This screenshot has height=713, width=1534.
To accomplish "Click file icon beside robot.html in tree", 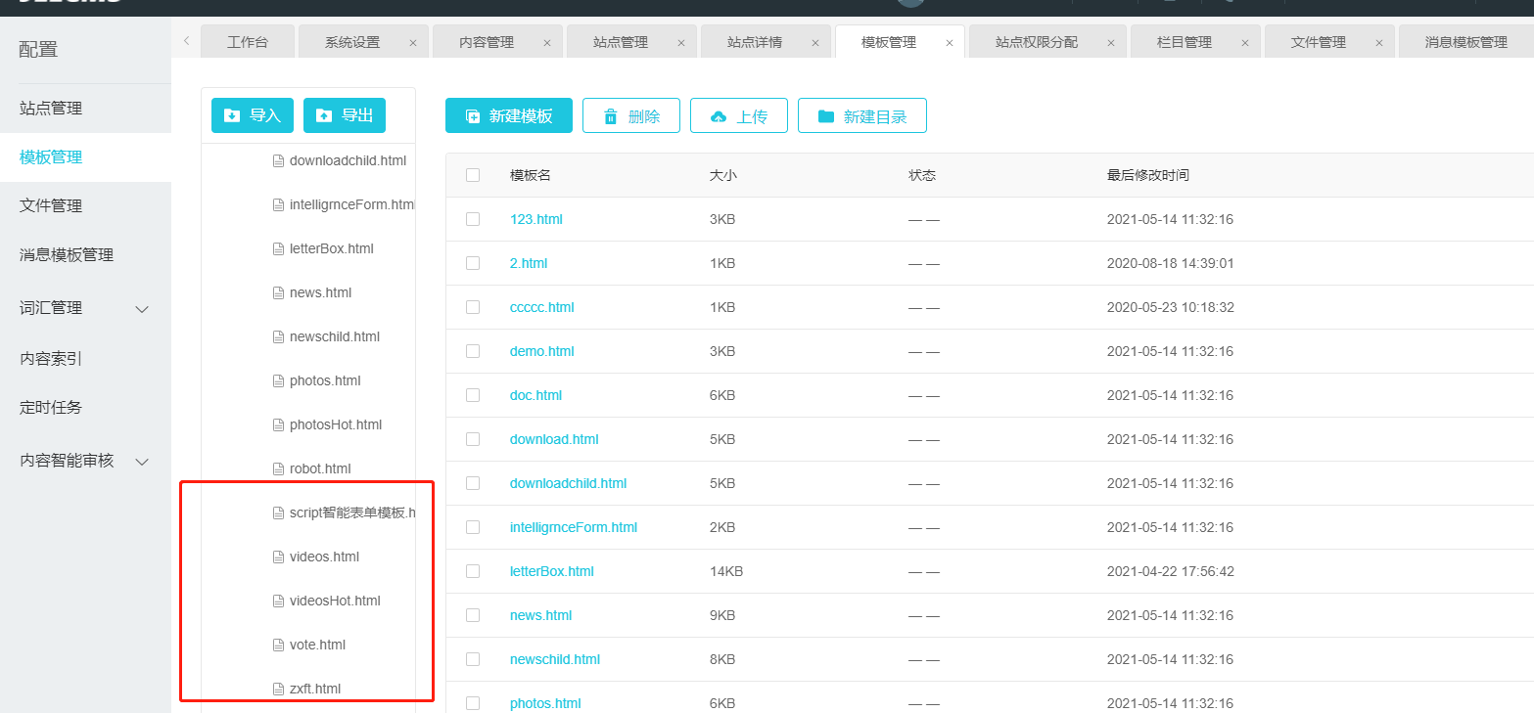I will [278, 468].
